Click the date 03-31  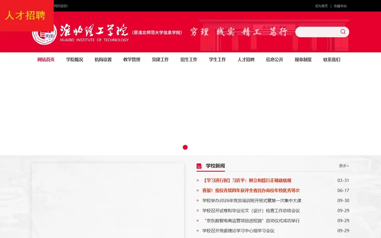click(x=343, y=180)
